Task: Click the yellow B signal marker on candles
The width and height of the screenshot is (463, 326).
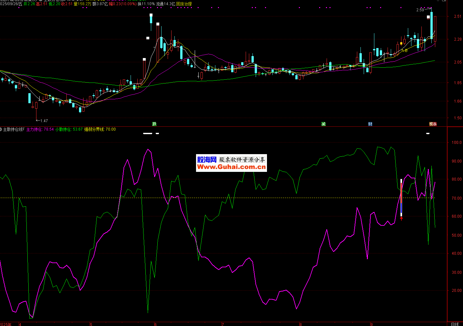Action: [x=406, y=50]
